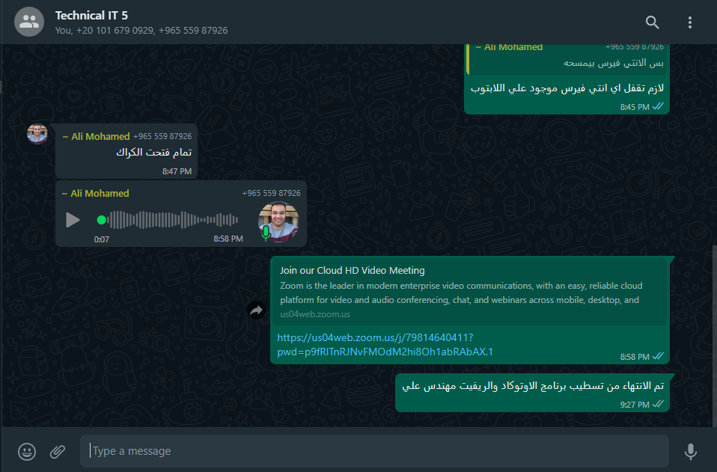This screenshot has width=717, height=472.
Task: Open the emoji picker
Action: pyautogui.click(x=27, y=452)
